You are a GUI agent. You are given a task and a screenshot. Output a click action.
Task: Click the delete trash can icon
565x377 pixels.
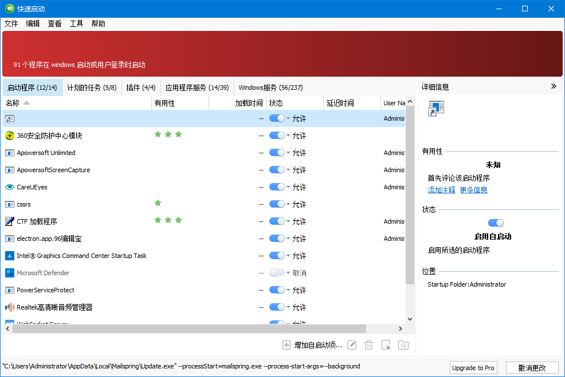coord(369,345)
